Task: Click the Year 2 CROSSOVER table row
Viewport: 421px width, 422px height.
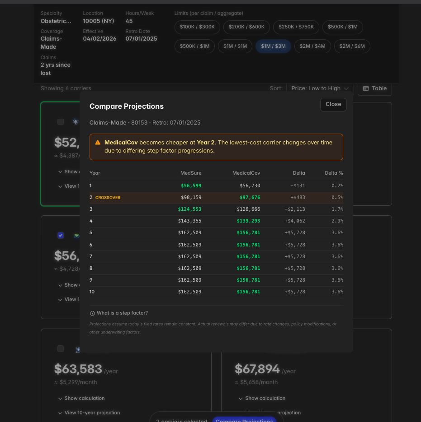Action: click(216, 198)
